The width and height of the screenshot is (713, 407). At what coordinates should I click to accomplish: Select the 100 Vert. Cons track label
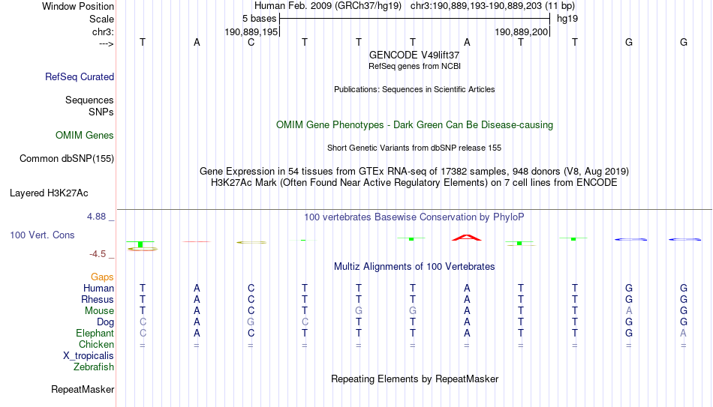coord(42,235)
